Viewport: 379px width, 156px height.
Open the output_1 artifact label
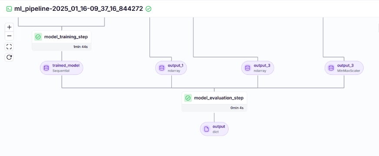tap(176, 65)
